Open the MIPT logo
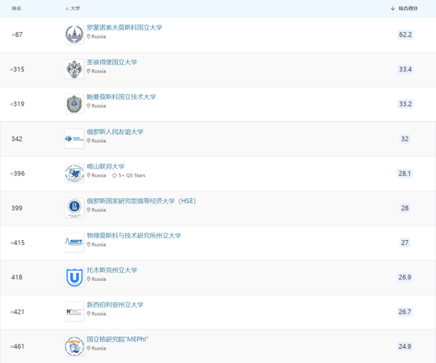This screenshot has width=436, height=363. [x=74, y=242]
